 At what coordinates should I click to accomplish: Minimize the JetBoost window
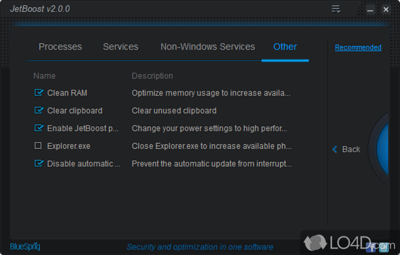pyautogui.click(x=370, y=9)
